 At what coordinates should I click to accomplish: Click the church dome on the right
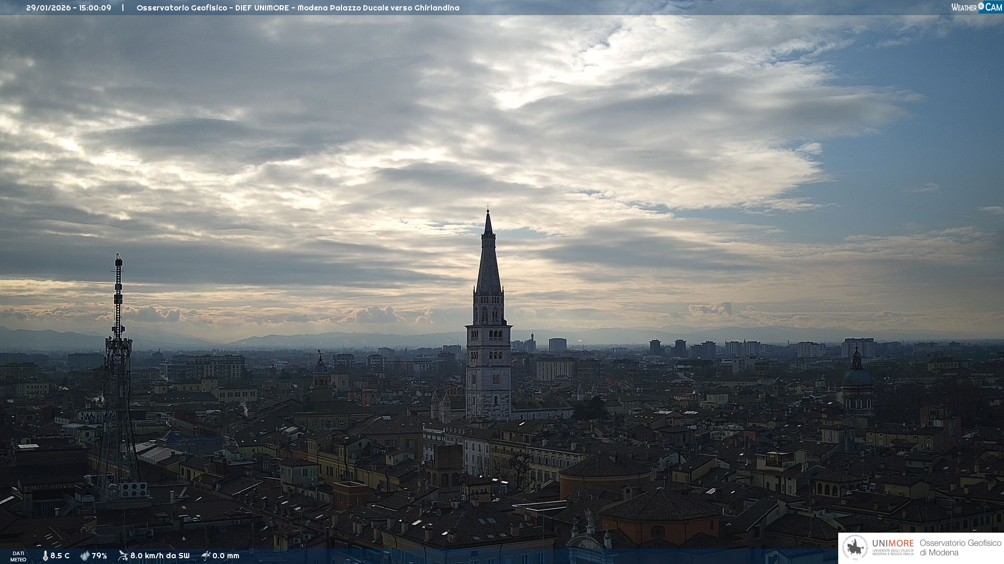click(x=857, y=376)
